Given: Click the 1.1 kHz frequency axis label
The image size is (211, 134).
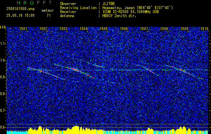Looking at the screenshot, I should 3,44.
